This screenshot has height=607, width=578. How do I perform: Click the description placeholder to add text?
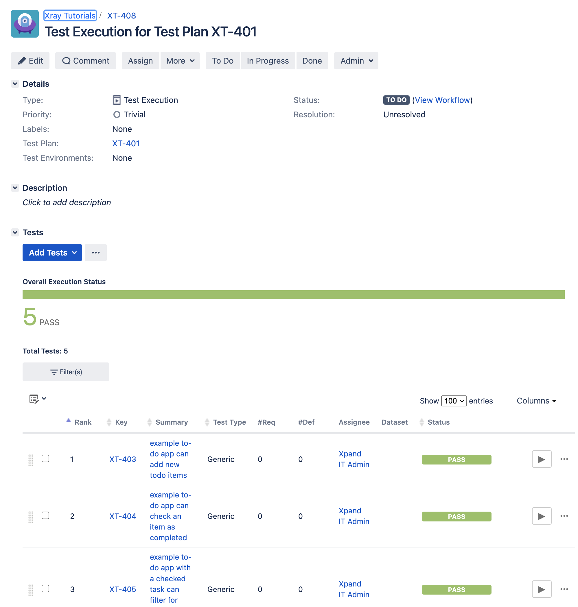(67, 202)
